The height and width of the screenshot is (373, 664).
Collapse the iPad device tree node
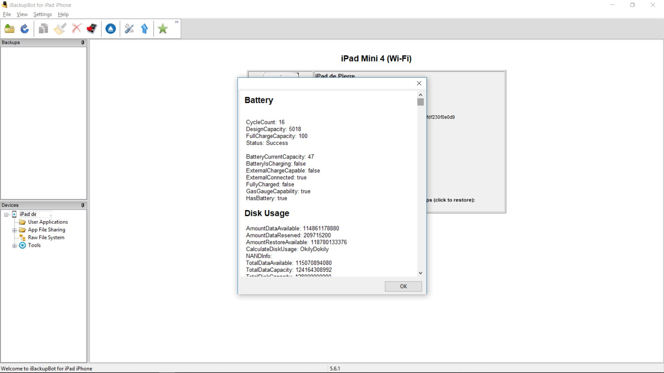(x=6, y=214)
